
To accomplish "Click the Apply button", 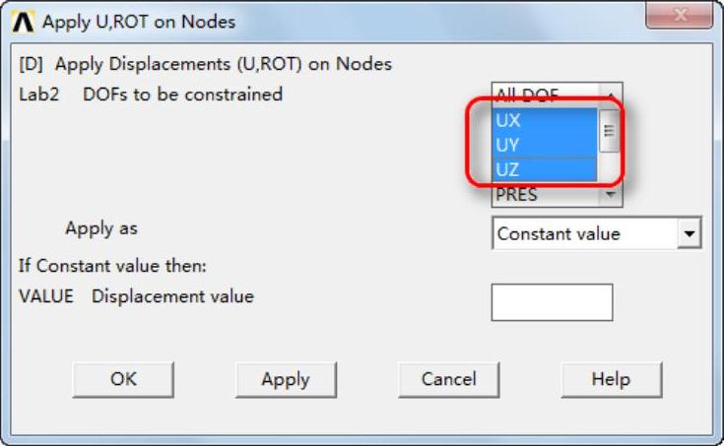I will point(286,379).
